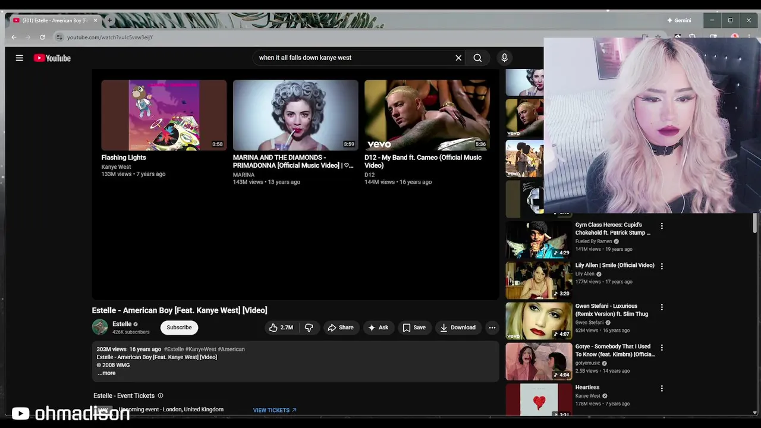Go to YouTube home via logo

[x=52, y=58]
